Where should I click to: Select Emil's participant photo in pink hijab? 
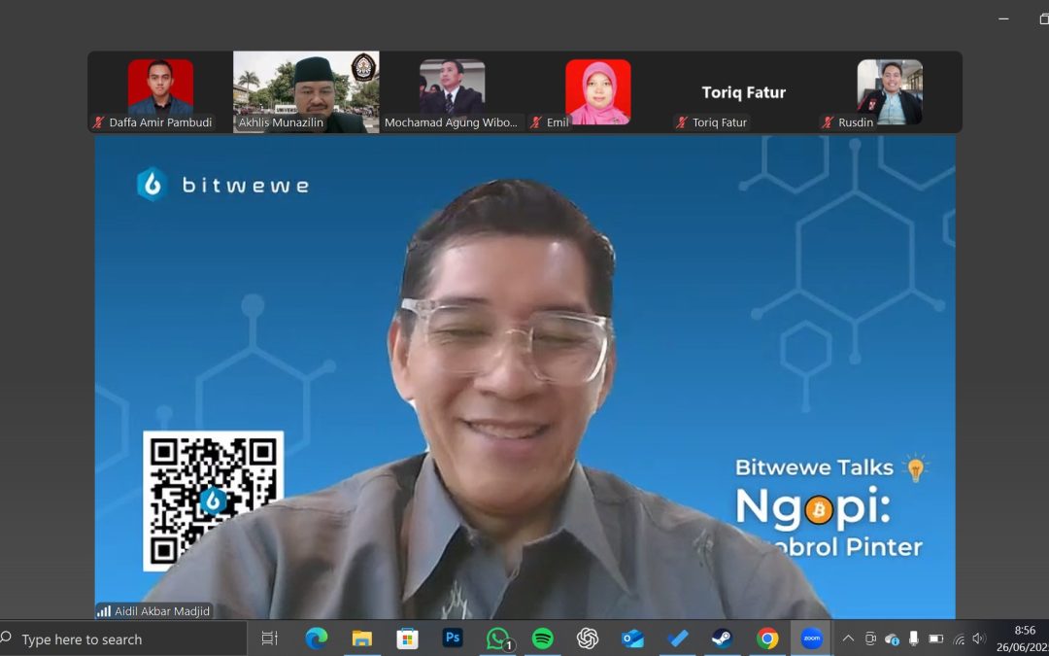click(598, 91)
